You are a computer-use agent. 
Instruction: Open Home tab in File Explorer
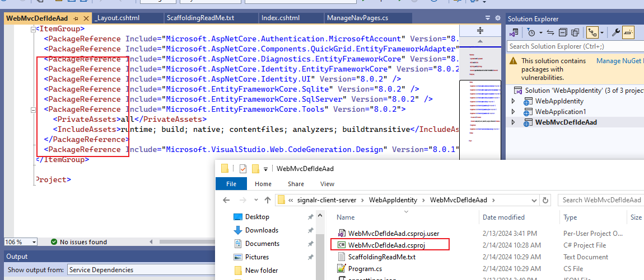coord(263,184)
